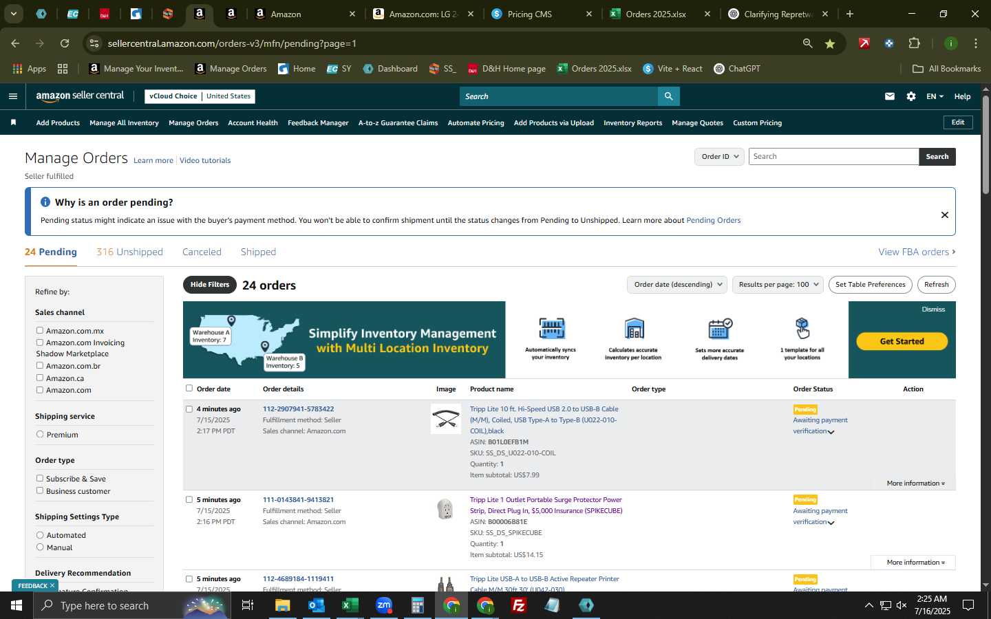Open Task View in taskbar
991x619 pixels.
248,605
